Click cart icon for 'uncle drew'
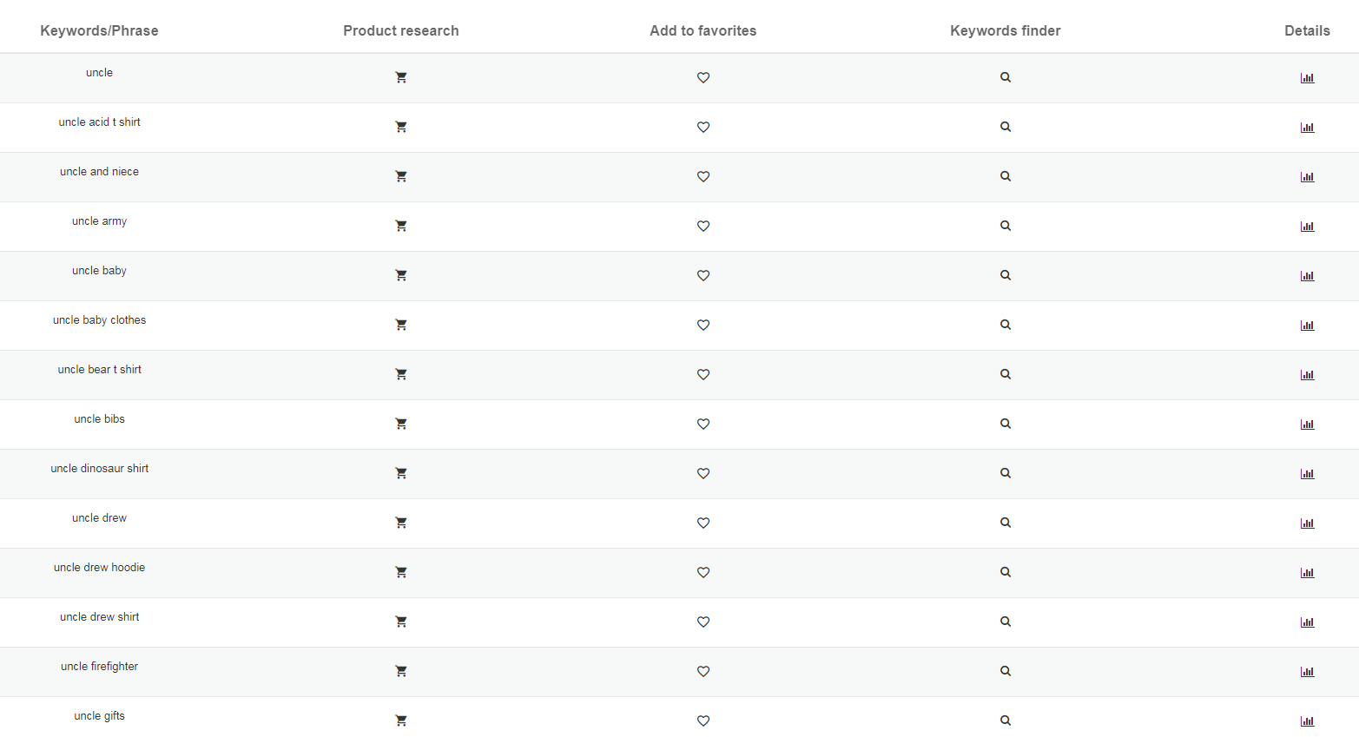 [401, 523]
